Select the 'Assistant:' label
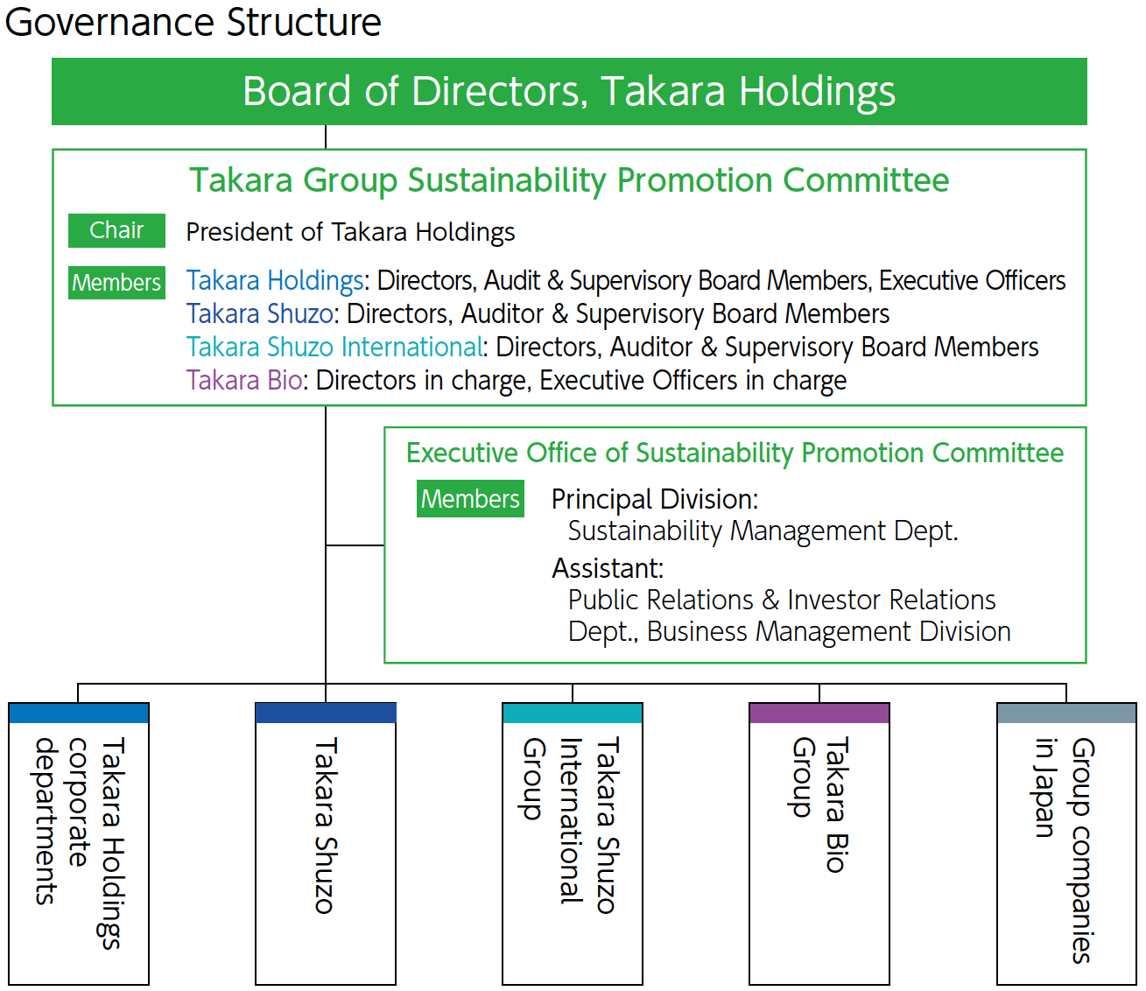This screenshot has width=1146, height=991. [608, 569]
